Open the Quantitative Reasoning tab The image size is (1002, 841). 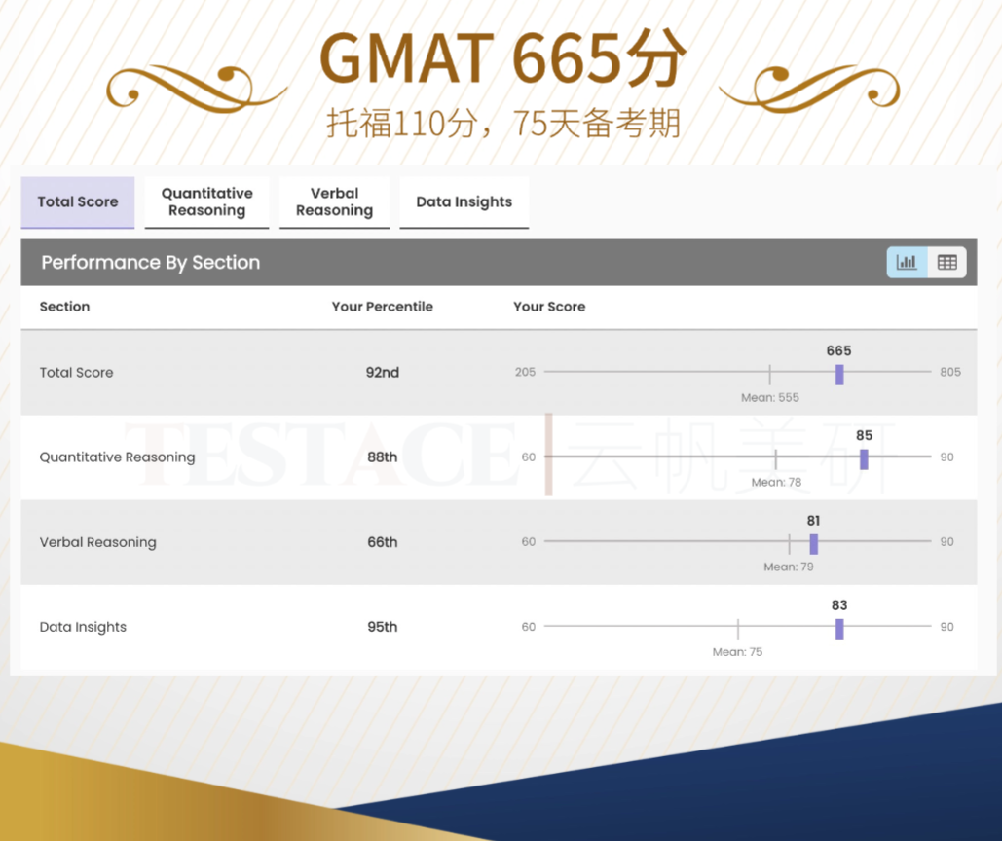pos(206,201)
